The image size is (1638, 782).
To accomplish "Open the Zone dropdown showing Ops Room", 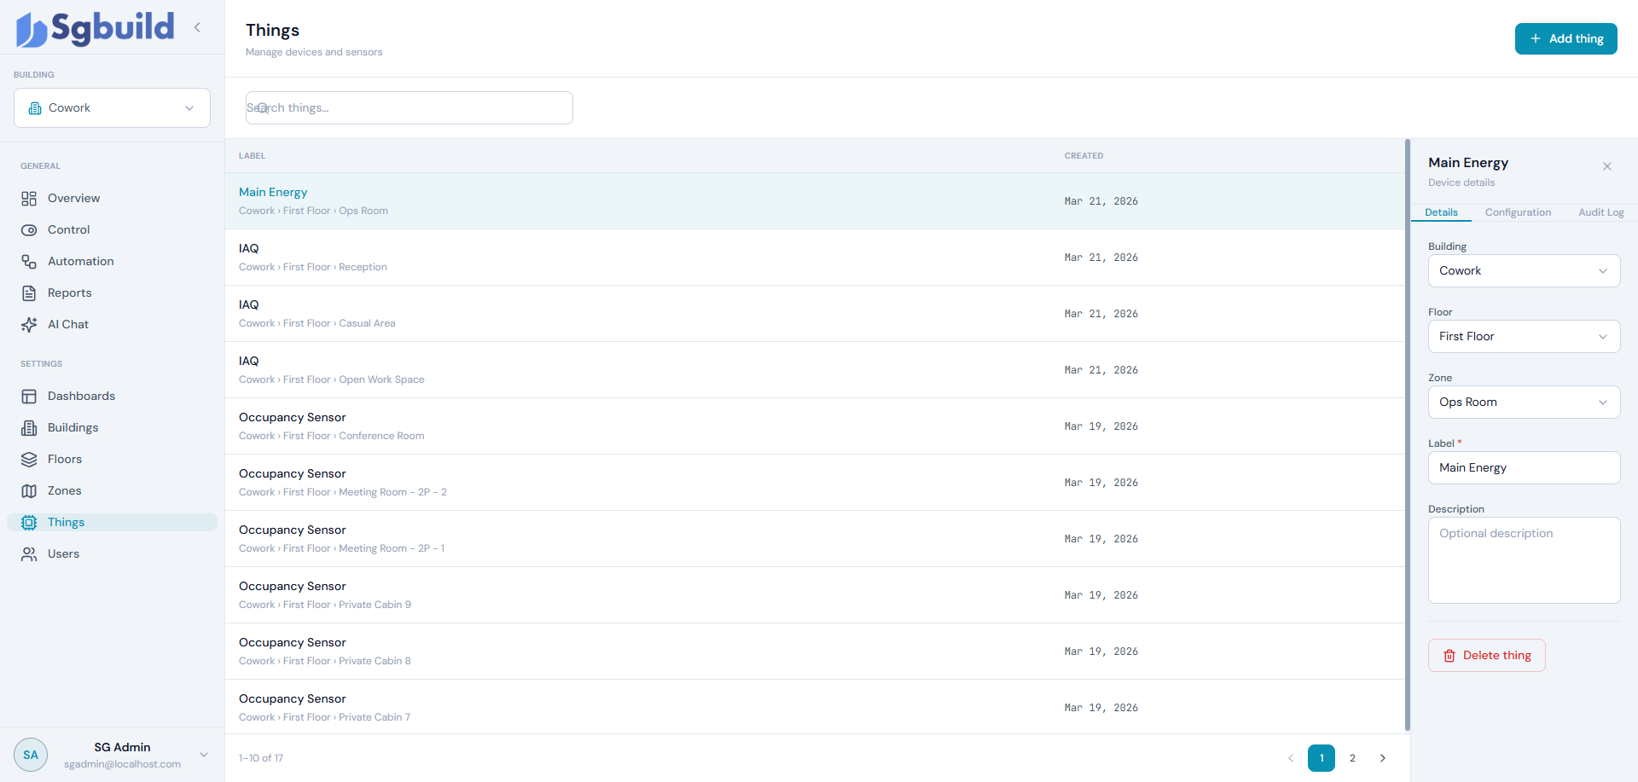I will (x=1524, y=402).
